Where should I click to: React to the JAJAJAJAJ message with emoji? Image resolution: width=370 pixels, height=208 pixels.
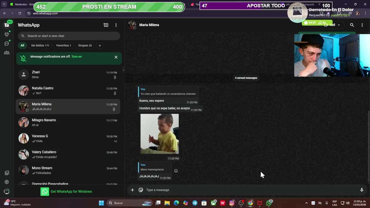tap(176, 171)
